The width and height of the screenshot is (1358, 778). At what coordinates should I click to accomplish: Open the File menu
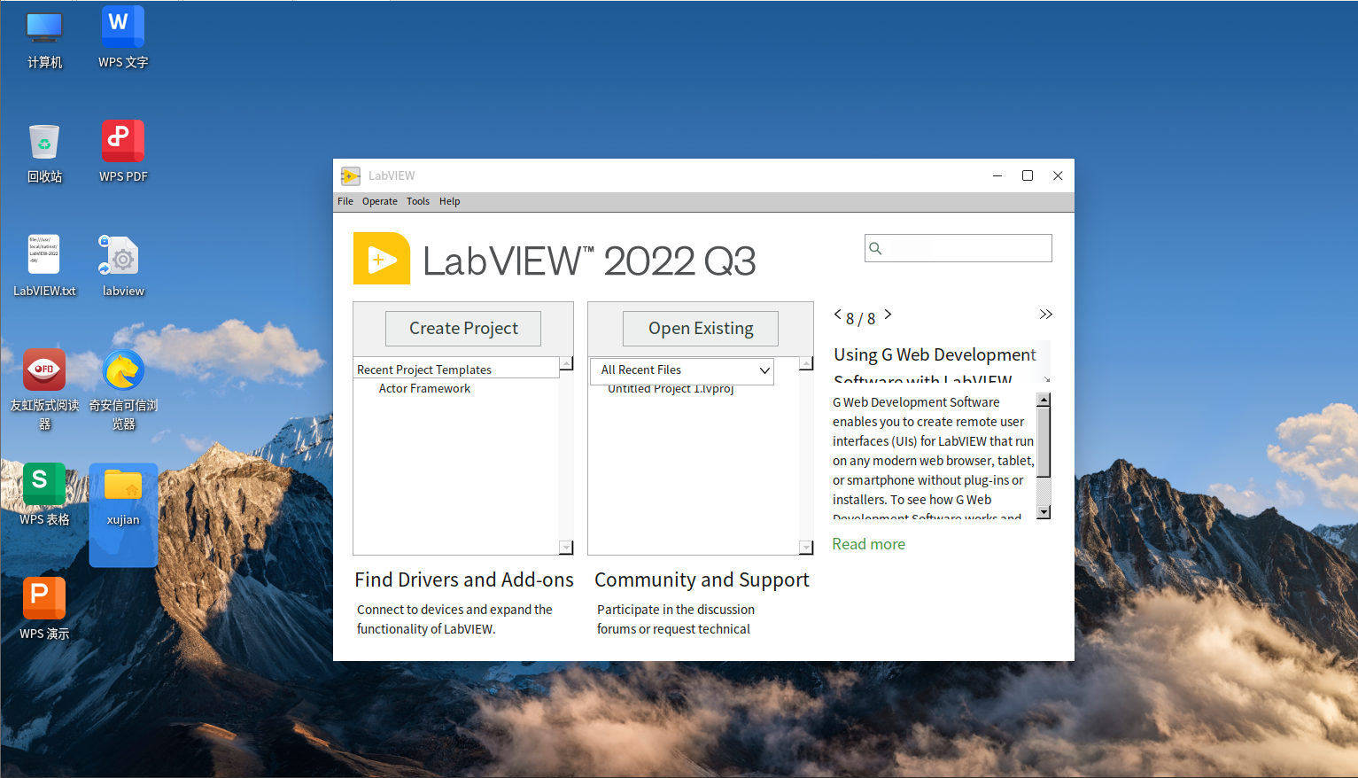point(345,201)
